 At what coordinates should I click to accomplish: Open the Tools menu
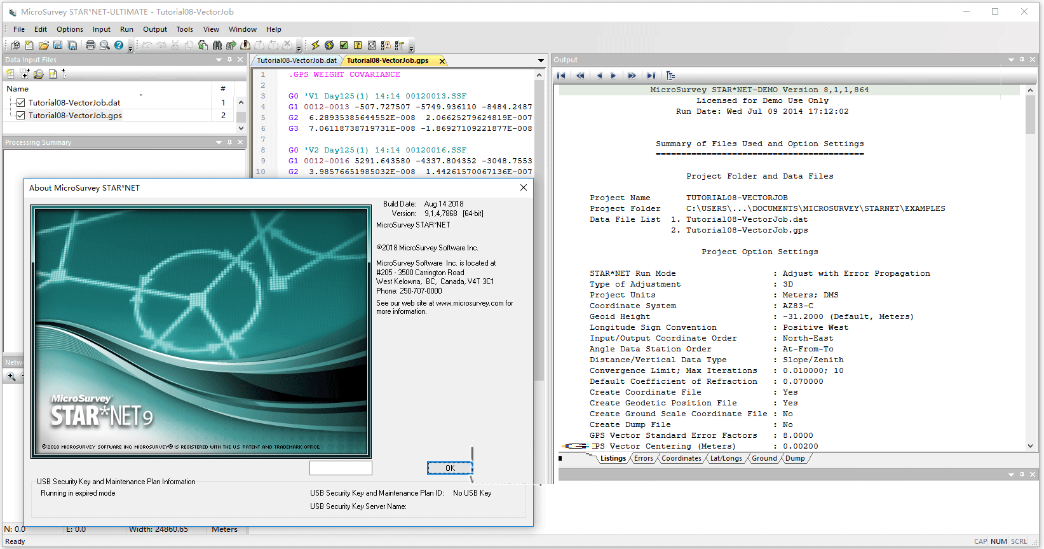pos(184,29)
